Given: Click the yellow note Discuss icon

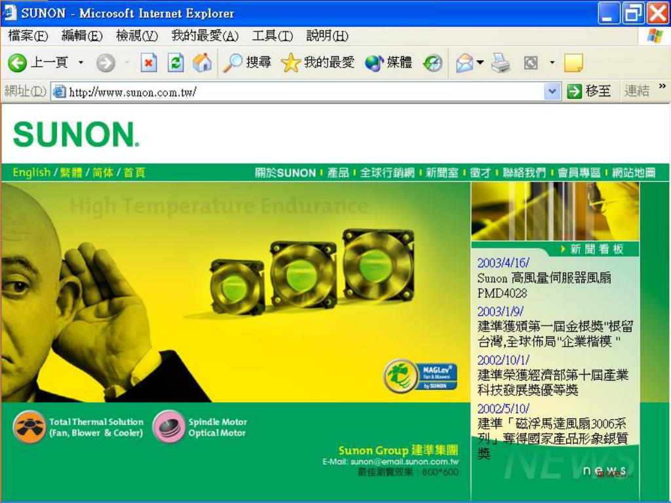Looking at the screenshot, I should coord(573,63).
